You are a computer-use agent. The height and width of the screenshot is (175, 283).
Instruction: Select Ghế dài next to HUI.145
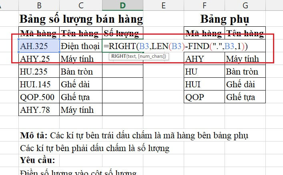(81, 84)
